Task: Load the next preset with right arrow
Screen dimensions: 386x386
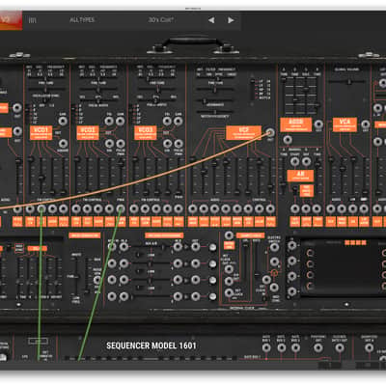Action: click(x=231, y=20)
